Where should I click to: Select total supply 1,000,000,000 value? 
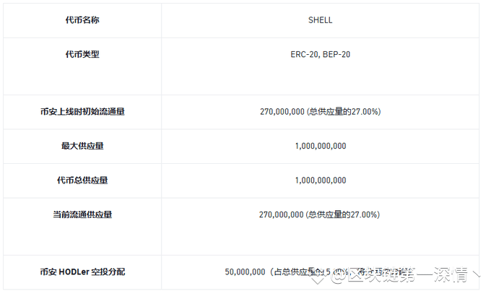[x=321, y=181]
